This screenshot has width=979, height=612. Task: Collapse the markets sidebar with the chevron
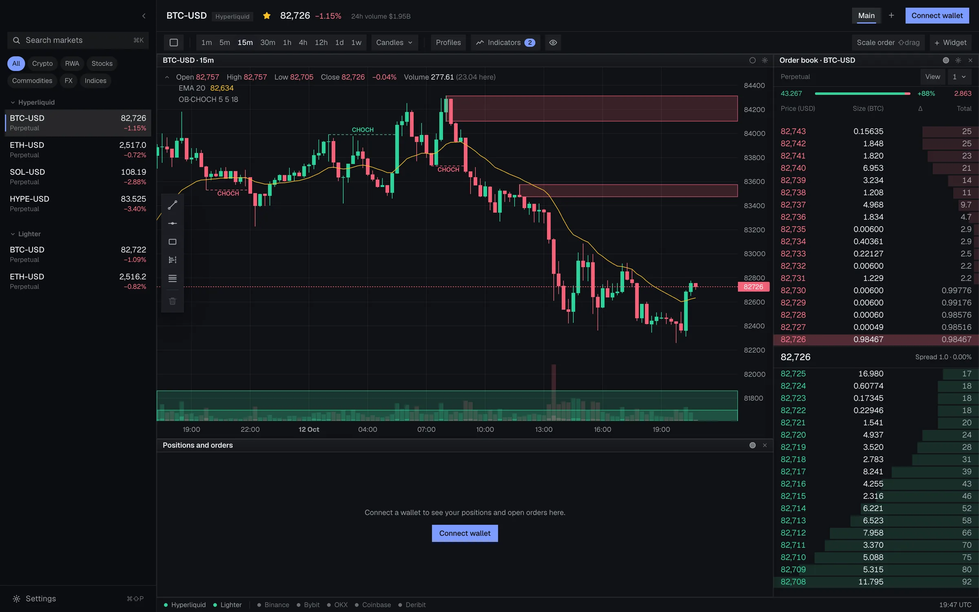[144, 16]
